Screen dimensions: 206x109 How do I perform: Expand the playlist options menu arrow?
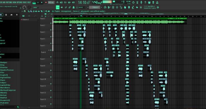(22, 11)
